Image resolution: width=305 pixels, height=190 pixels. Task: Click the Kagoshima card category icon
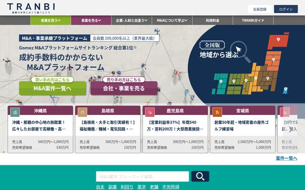(150, 112)
